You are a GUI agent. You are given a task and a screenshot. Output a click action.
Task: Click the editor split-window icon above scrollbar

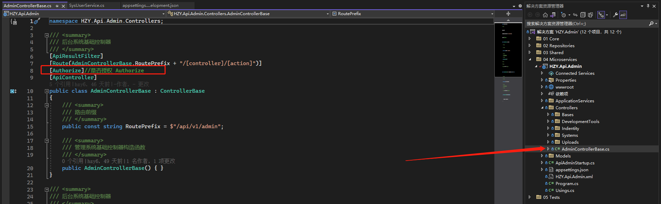(x=508, y=14)
